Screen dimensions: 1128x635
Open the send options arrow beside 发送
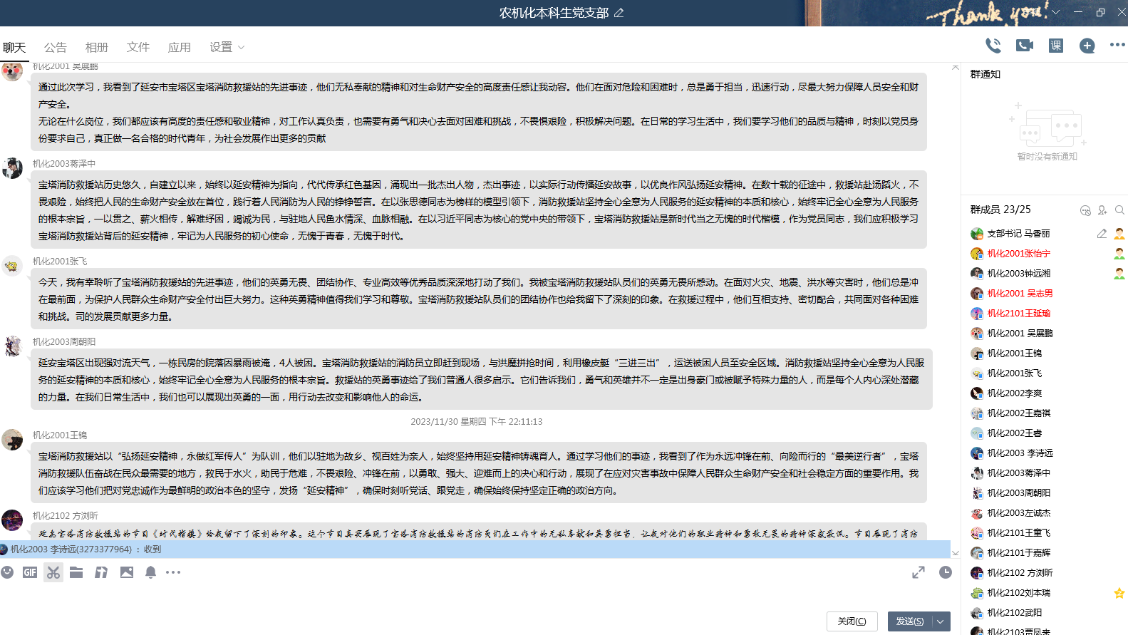(941, 621)
